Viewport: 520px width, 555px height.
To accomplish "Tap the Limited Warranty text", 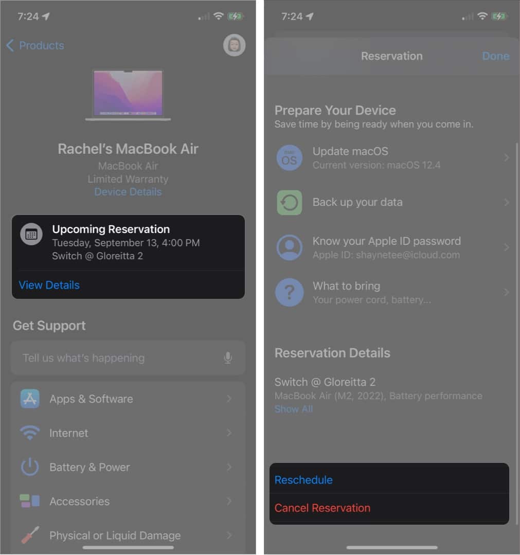I will [x=128, y=179].
